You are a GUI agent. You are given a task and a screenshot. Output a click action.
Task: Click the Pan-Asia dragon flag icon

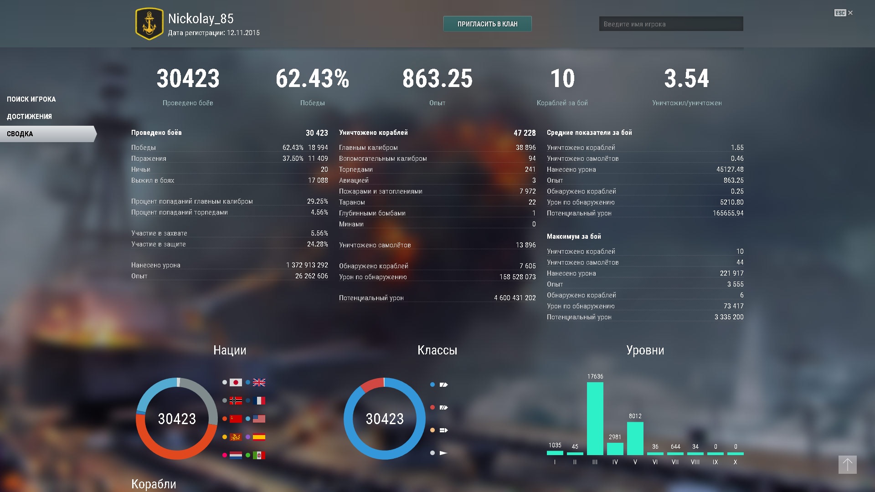coord(236,437)
